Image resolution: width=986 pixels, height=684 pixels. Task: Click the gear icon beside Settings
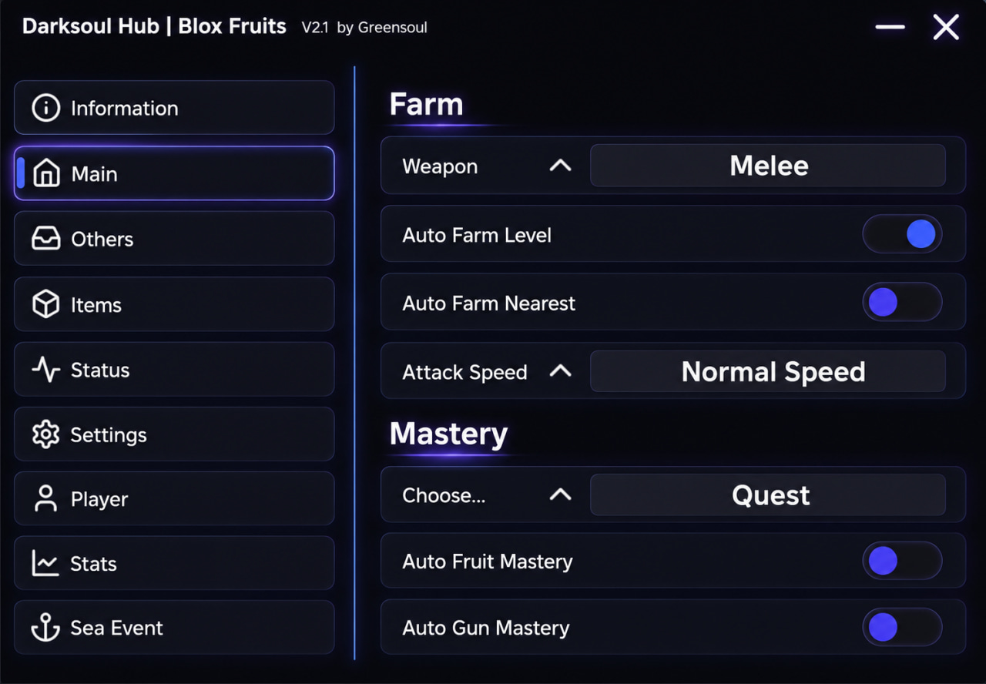click(x=45, y=434)
